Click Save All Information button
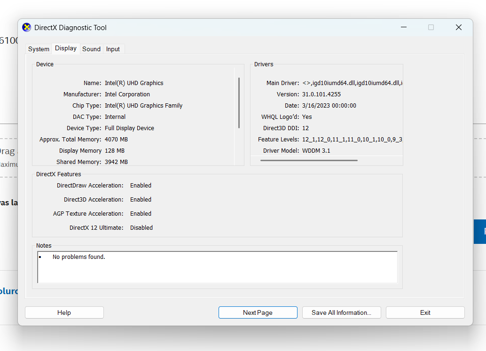The width and height of the screenshot is (486, 351). (341, 312)
